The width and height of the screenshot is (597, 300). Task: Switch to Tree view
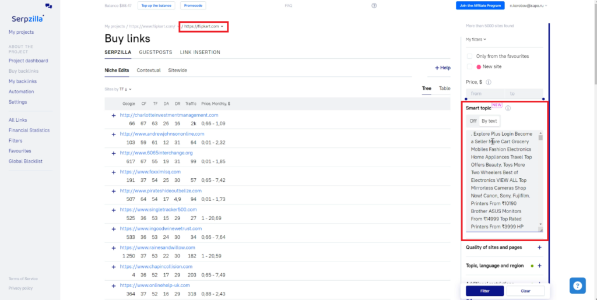pyautogui.click(x=426, y=88)
